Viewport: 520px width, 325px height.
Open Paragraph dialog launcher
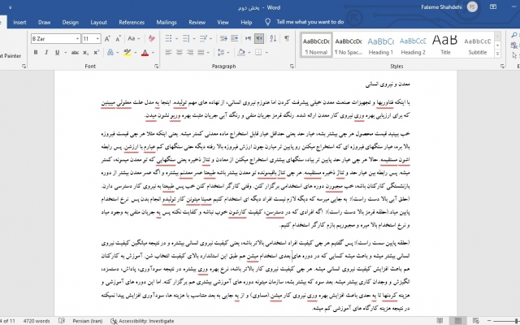click(292, 67)
